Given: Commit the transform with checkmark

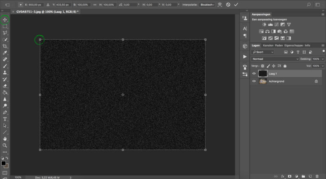Looking at the screenshot, I should (x=236, y=4).
